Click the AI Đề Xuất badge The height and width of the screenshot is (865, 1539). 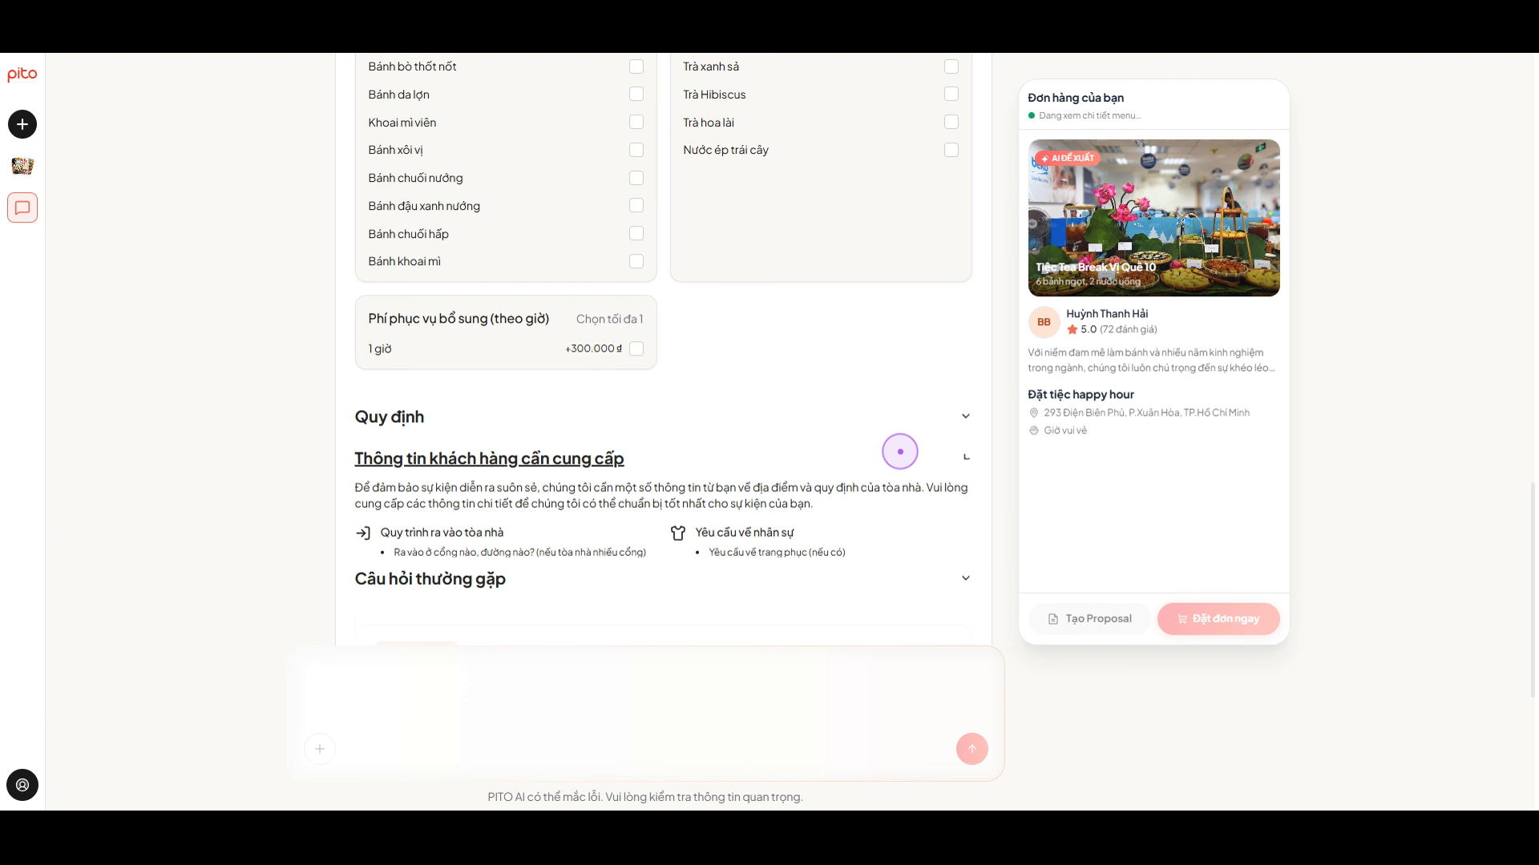pos(1067,158)
